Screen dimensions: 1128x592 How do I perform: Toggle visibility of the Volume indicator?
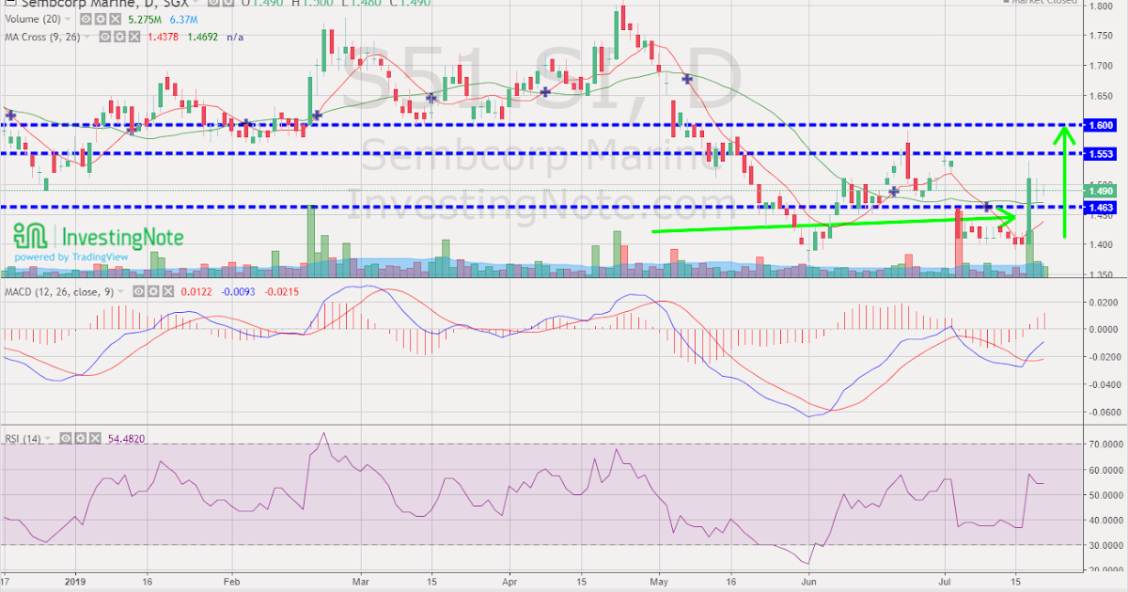[86, 19]
